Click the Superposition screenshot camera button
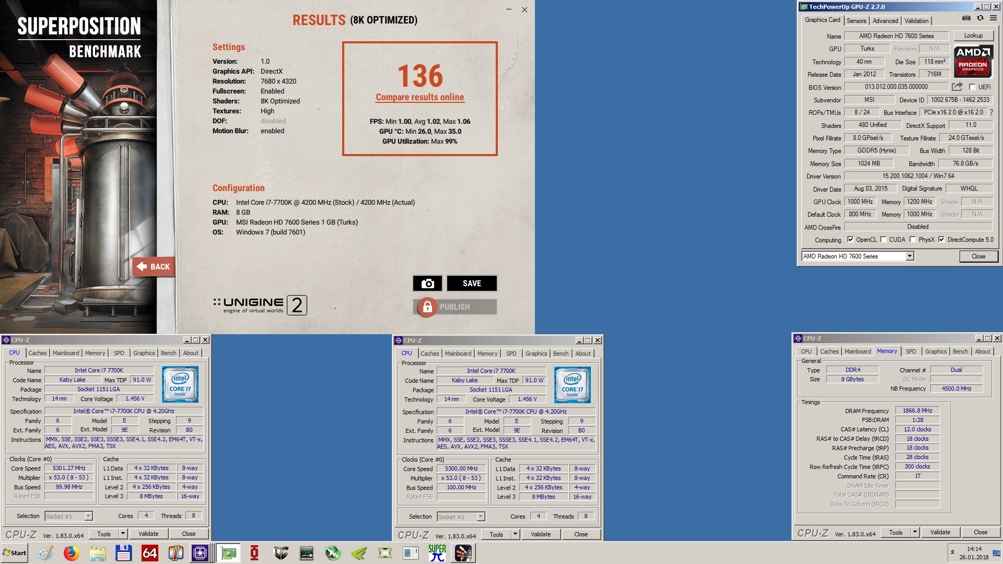 pos(427,283)
